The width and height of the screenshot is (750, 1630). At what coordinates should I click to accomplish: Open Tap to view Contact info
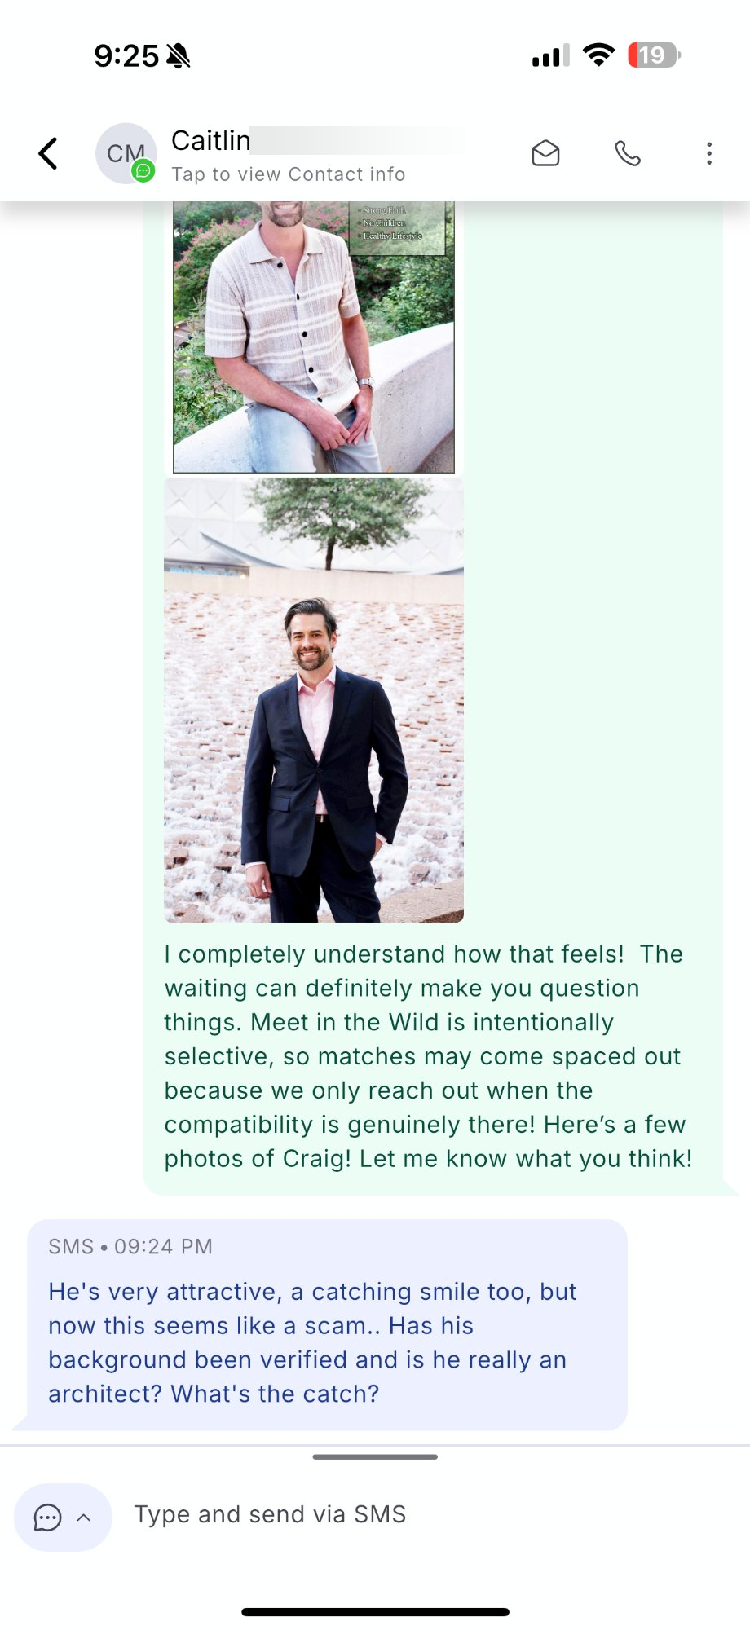(x=288, y=174)
